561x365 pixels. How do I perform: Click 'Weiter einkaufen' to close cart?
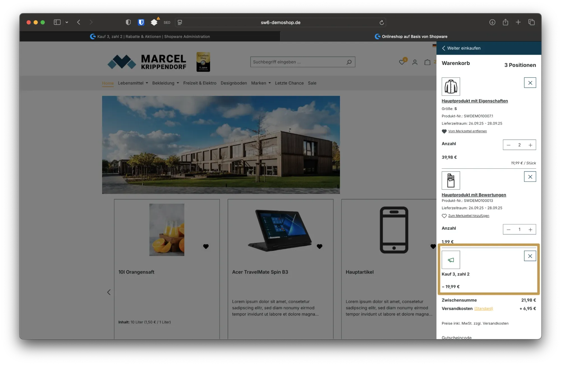click(x=461, y=48)
